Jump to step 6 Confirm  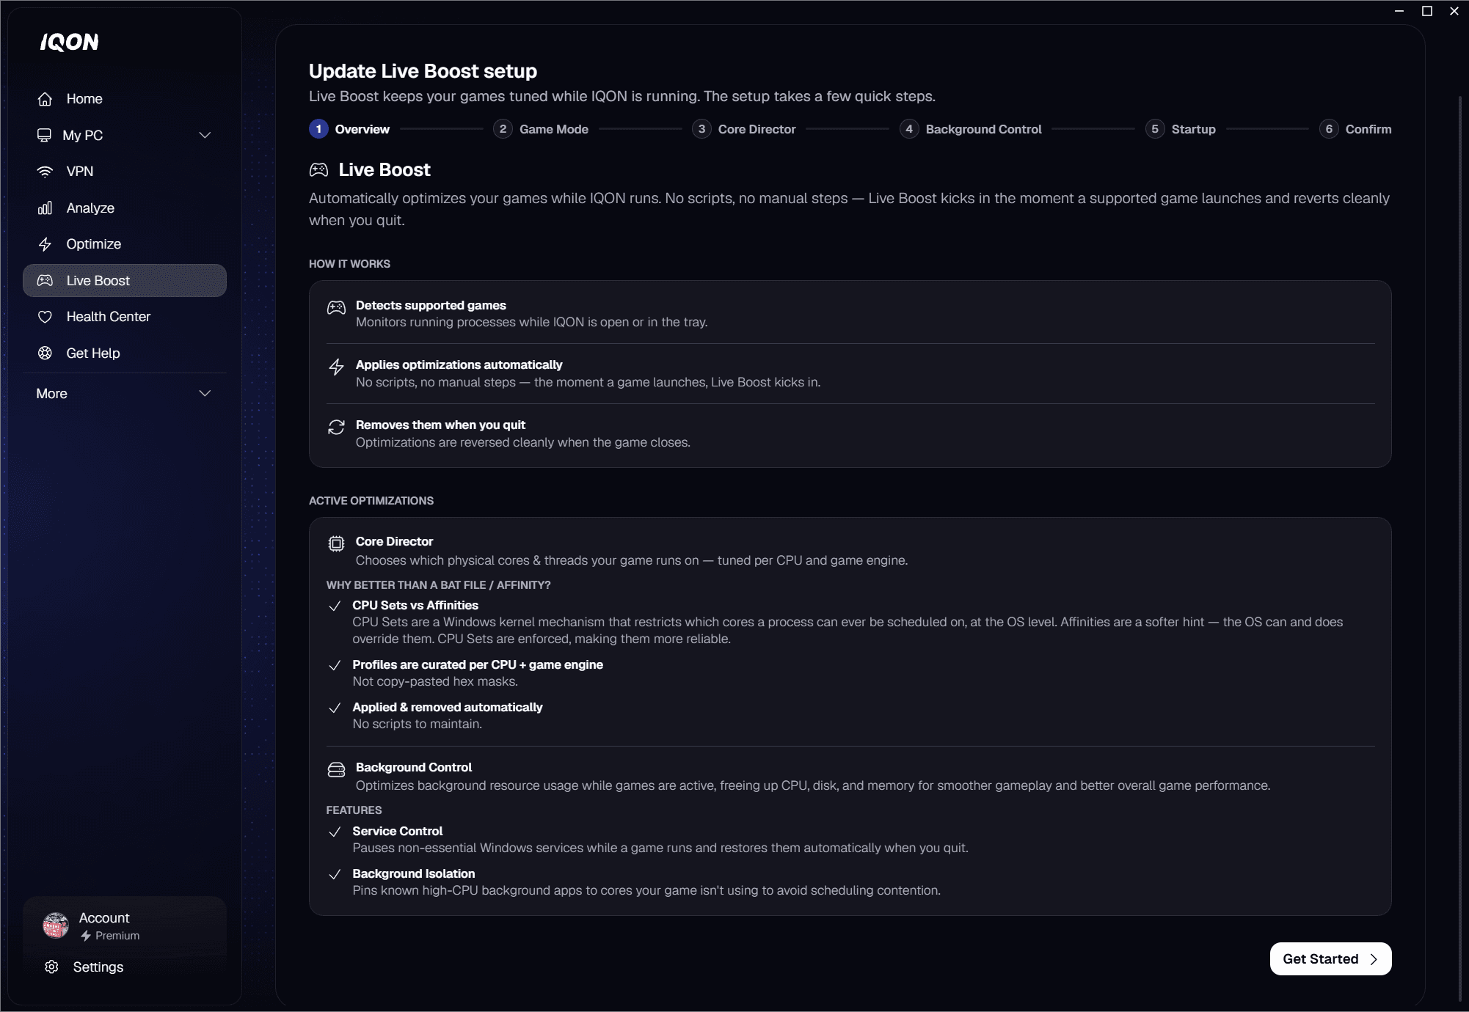pyautogui.click(x=1355, y=129)
